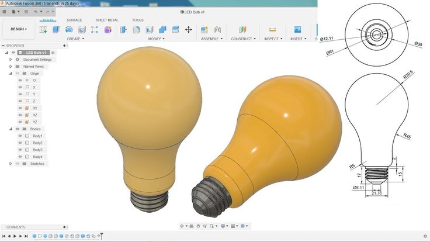
Task: Select the Pan hand tool
Action: pyautogui.click(x=198, y=226)
